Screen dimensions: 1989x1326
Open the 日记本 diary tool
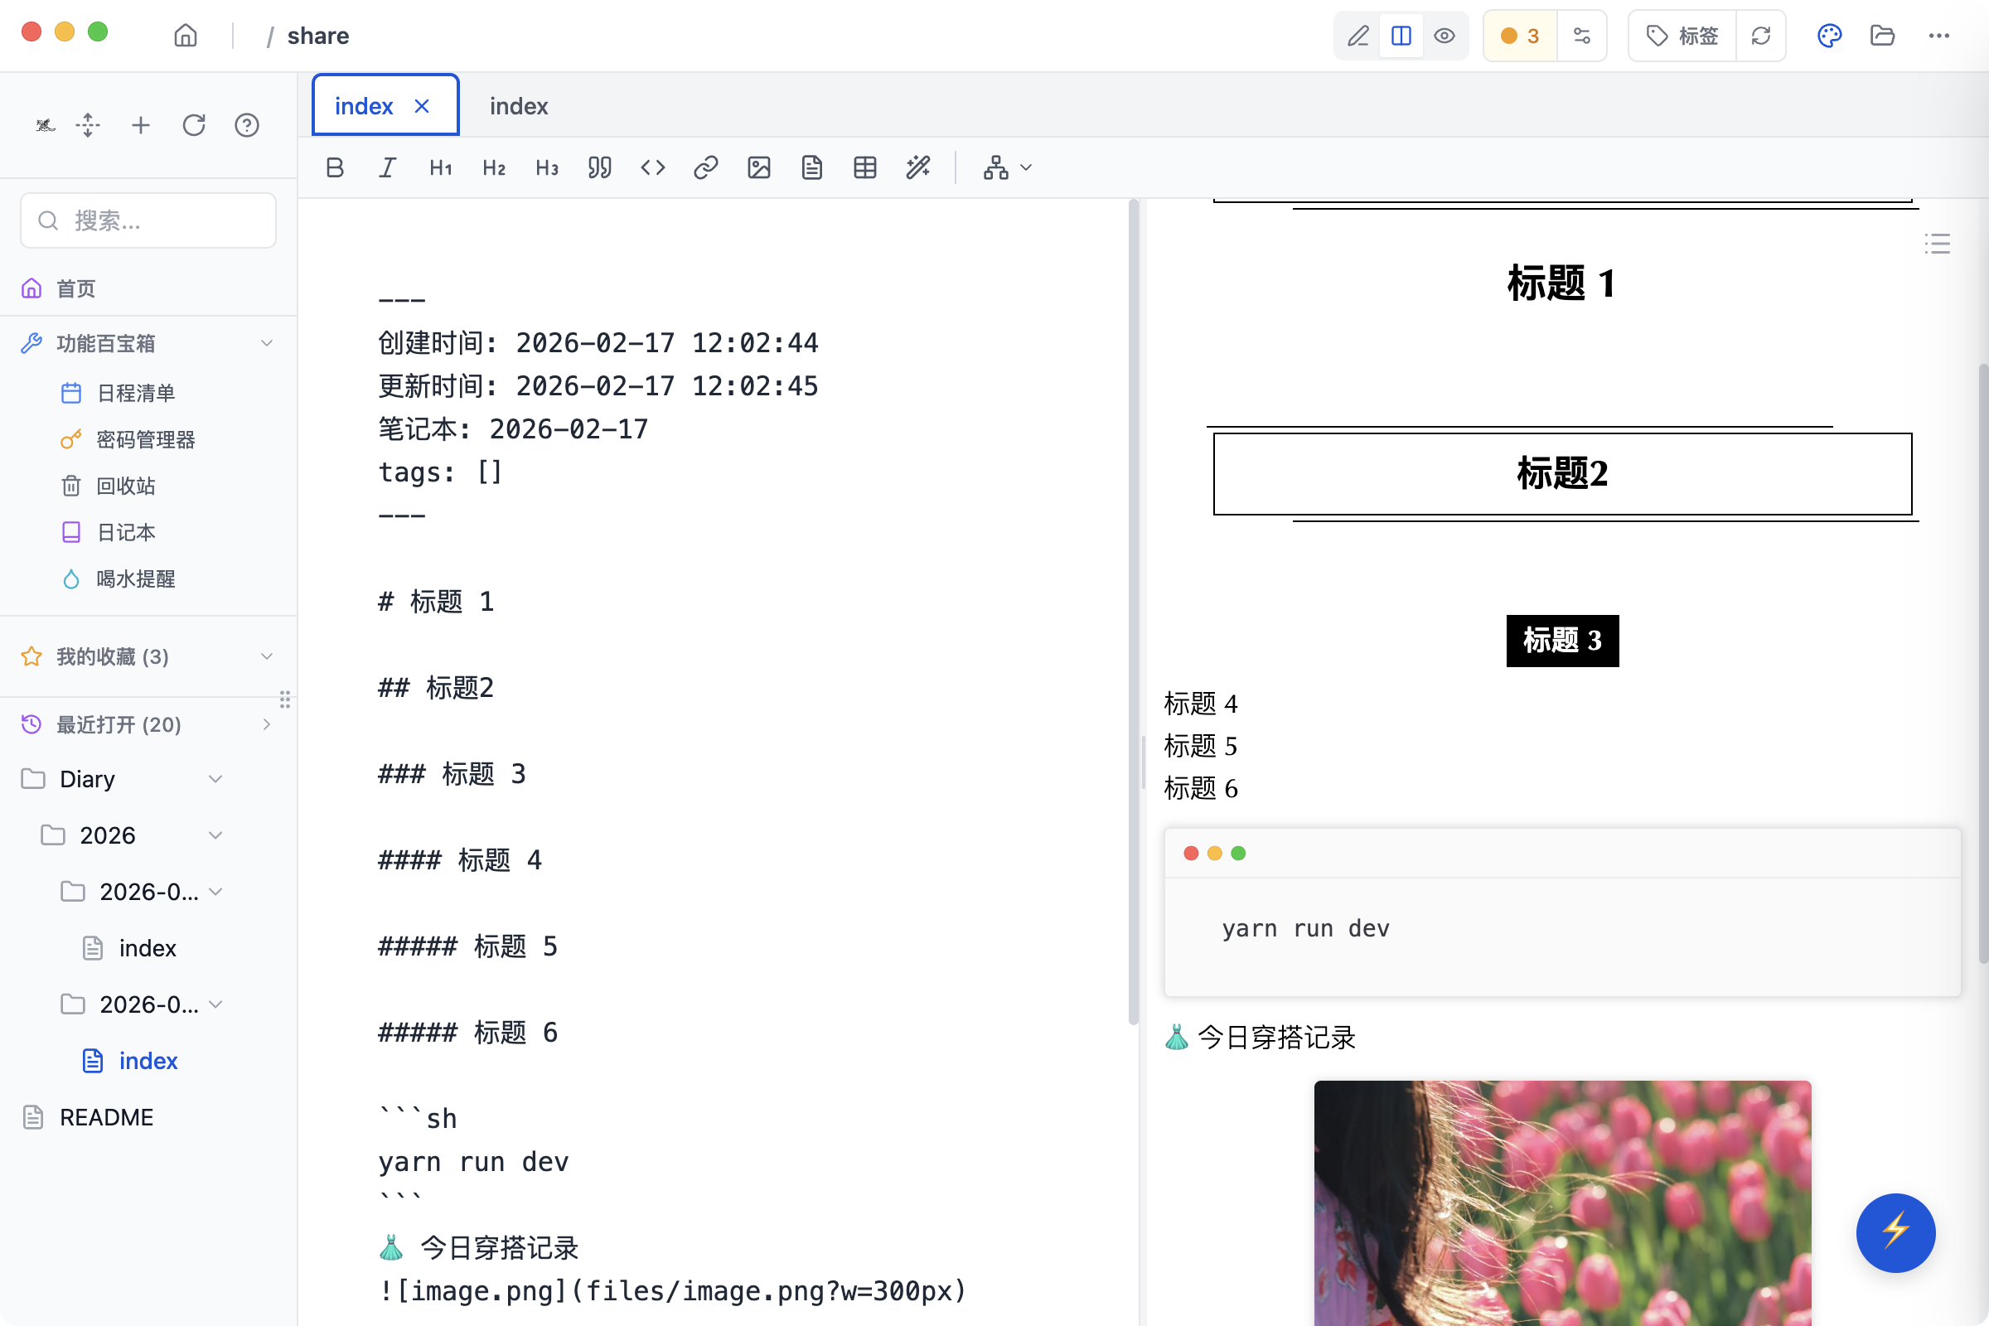[125, 532]
